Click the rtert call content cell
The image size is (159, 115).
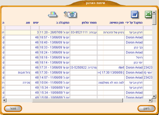click(111, 68)
